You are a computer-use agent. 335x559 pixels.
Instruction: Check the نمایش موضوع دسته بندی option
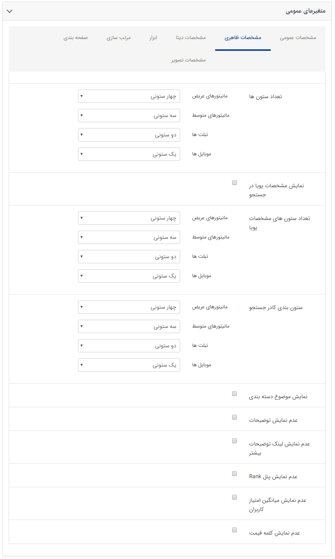[234, 393]
